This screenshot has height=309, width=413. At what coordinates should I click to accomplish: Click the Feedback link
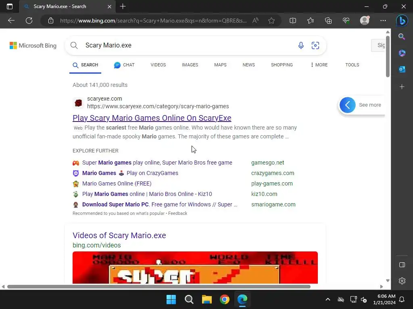[x=177, y=213]
